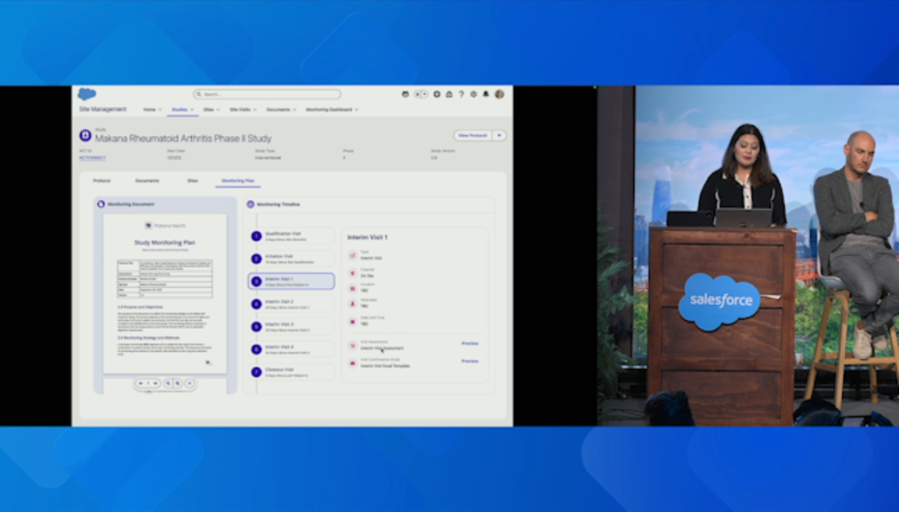The image size is (899, 512).
Task: Close the document viewer toolbar
Action: 189,383
